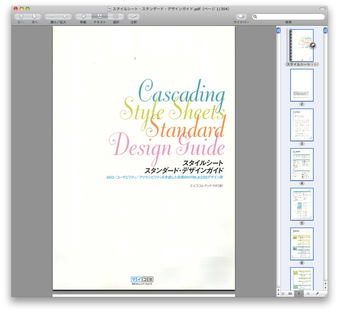Open the page 4 thumbnail in sidebar
Viewport: 339px width, 314px height.
(x=302, y=164)
